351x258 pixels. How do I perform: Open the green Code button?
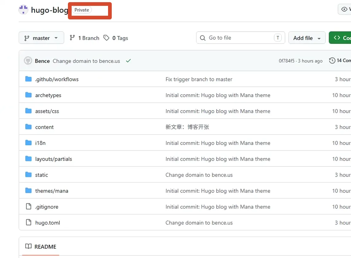pyautogui.click(x=340, y=38)
